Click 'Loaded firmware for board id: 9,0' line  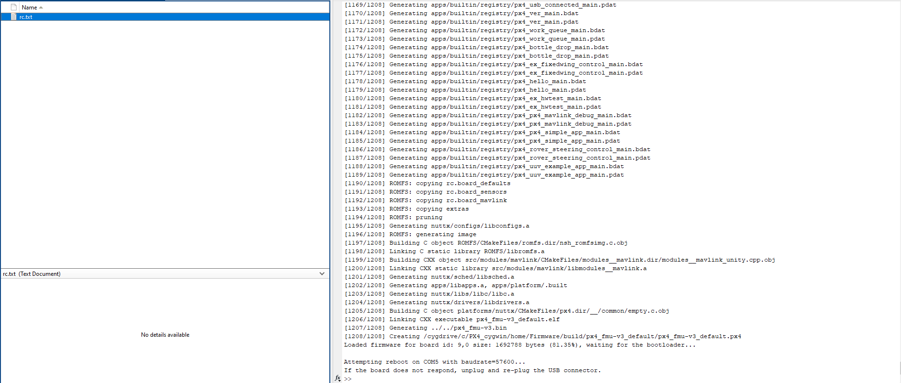coord(520,345)
